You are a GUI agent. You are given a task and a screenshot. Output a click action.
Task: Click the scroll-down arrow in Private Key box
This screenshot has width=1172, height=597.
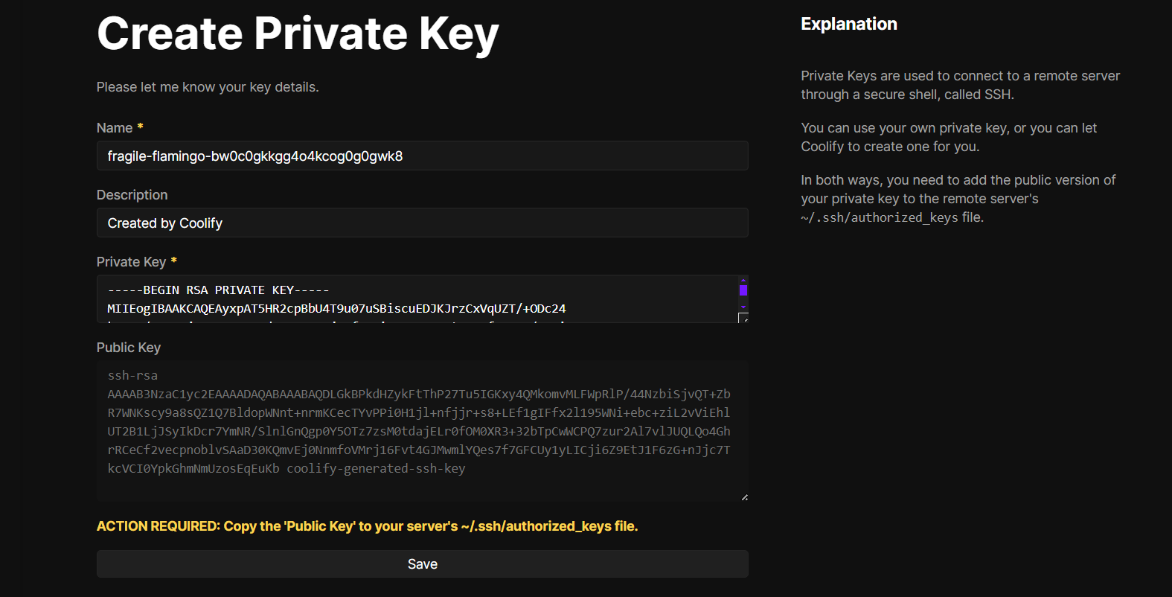click(x=743, y=307)
